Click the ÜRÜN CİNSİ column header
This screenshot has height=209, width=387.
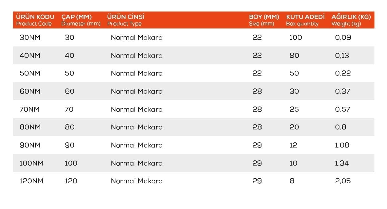pos(126,20)
